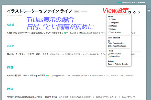The image size is (151, 100).
Task: Click the feed title イラストレーター'S ファイン ライフ
Action: click(x=39, y=11)
